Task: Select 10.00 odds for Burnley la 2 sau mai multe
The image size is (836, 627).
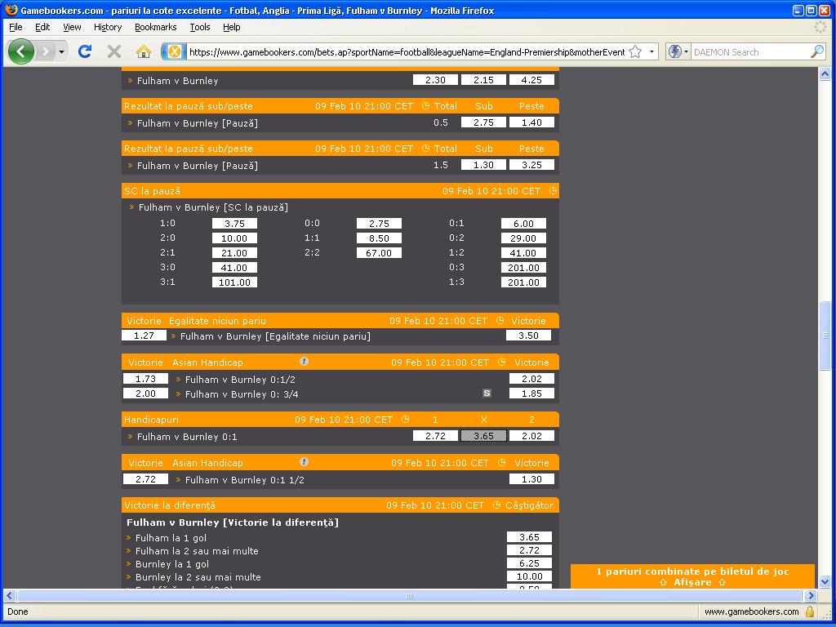Action: (x=529, y=576)
